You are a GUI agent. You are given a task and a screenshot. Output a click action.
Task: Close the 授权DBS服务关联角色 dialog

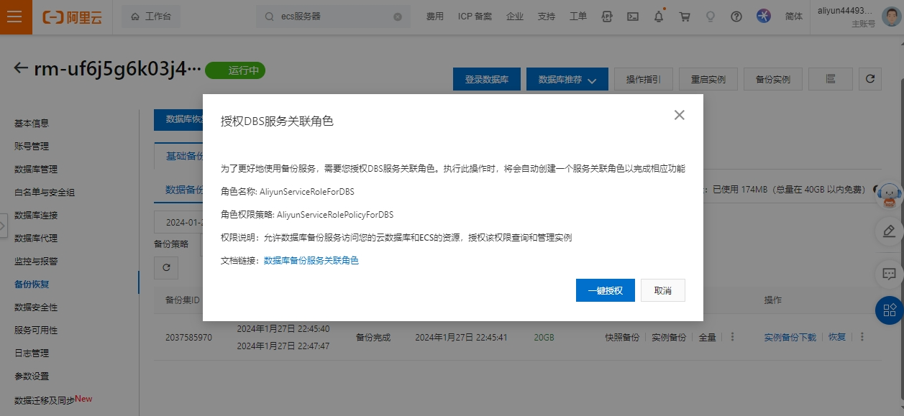(x=679, y=115)
